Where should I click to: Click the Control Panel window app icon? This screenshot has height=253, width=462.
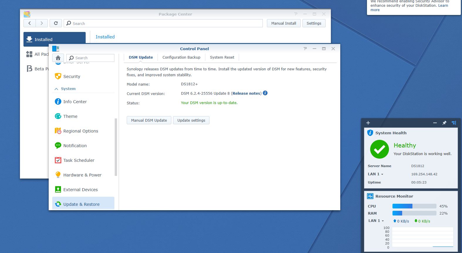click(x=56, y=49)
